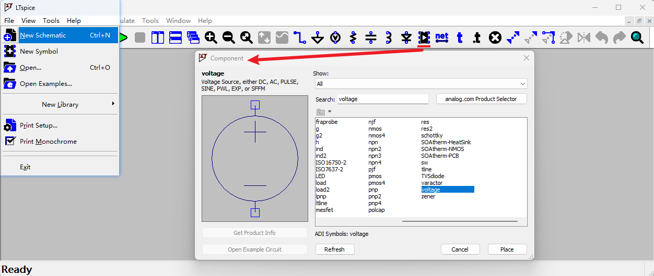Select the Diode tool
This screenshot has width=654, height=276.
tap(406, 37)
